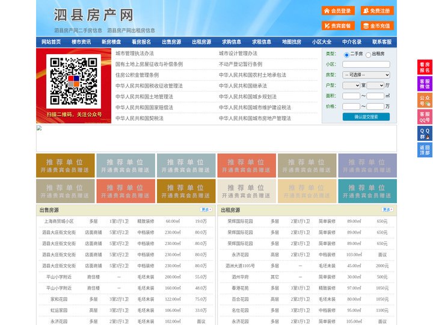Open 联系客服 in navigation bar
The width and height of the screenshot is (433, 325).
click(382, 42)
